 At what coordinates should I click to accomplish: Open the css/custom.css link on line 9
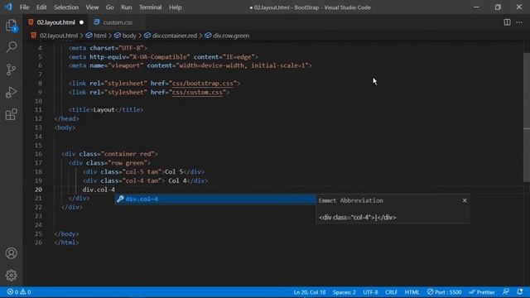click(x=198, y=92)
